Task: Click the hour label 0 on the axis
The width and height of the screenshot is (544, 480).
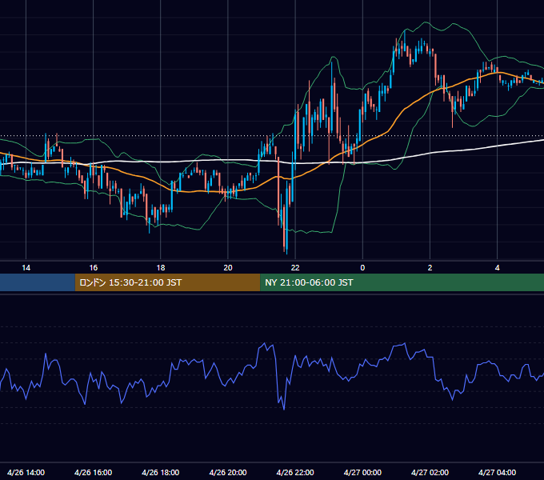Action: pos(362,268)
